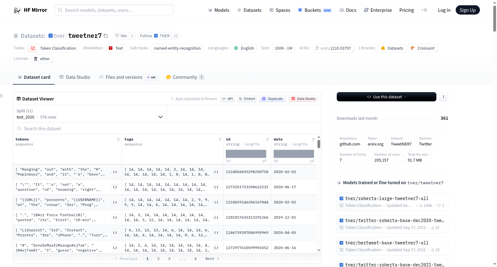Screen dimensions: 497x267
Task: Click the Embed button
Action: point(247,99)
